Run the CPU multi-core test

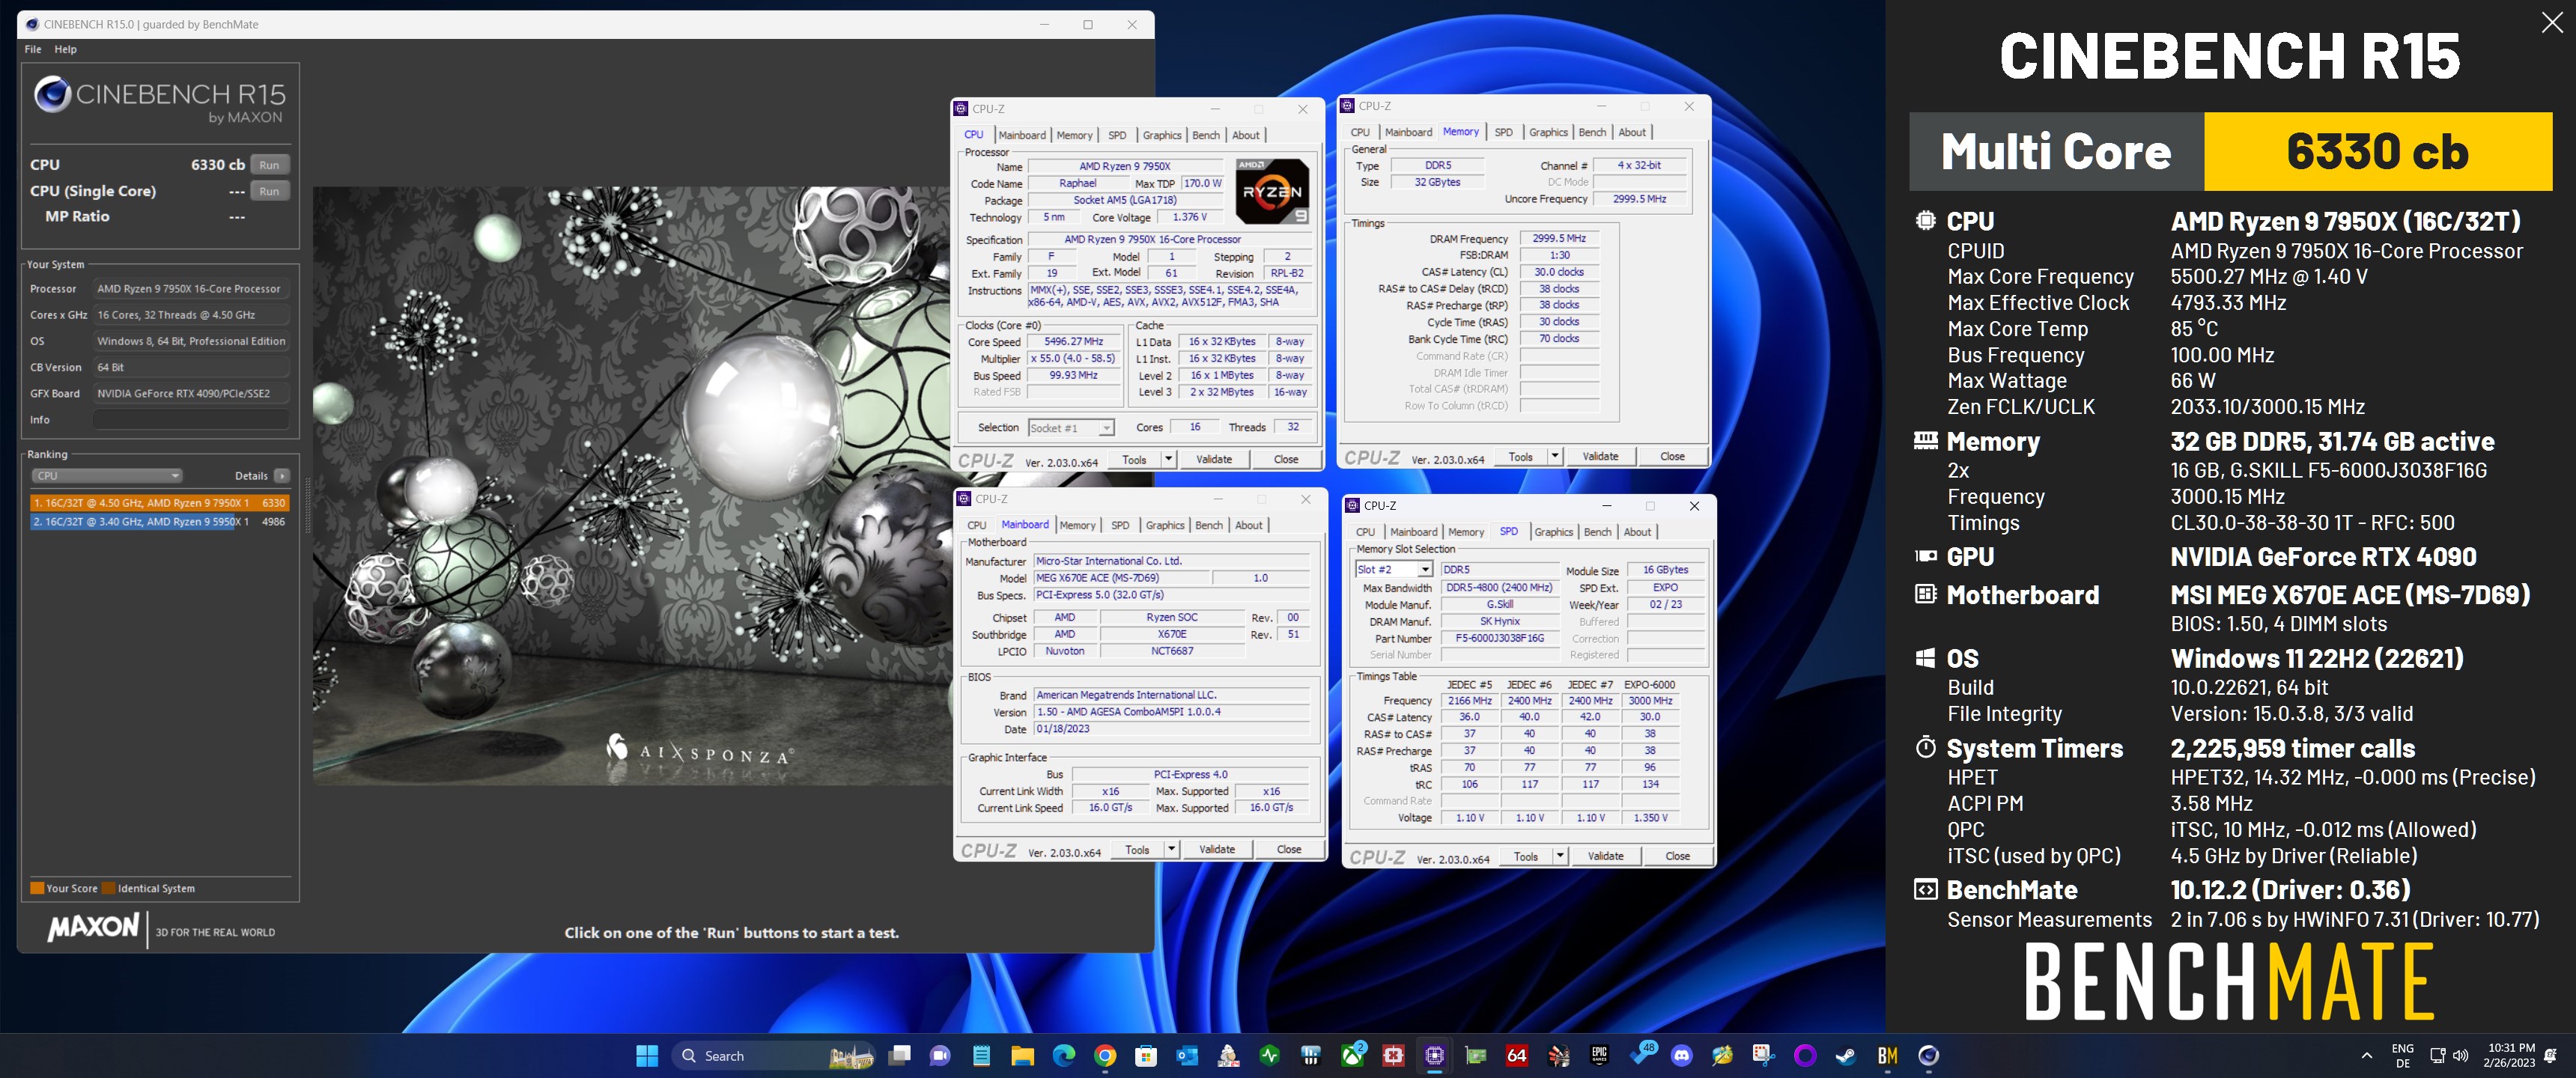pos(269,165)
